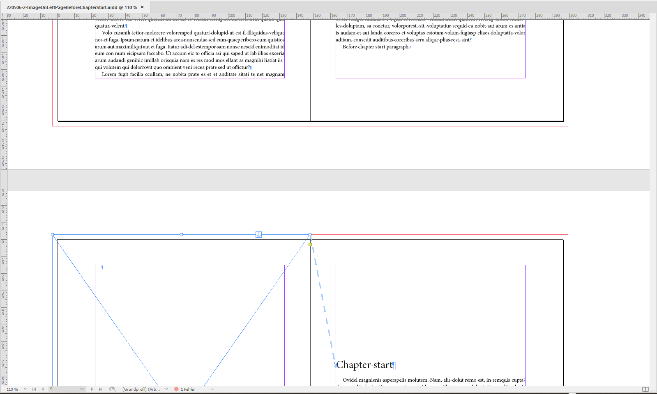Viewport: 657px width, 394px height.
Task: Go to the previous page button
Action: tap(43, 389)
